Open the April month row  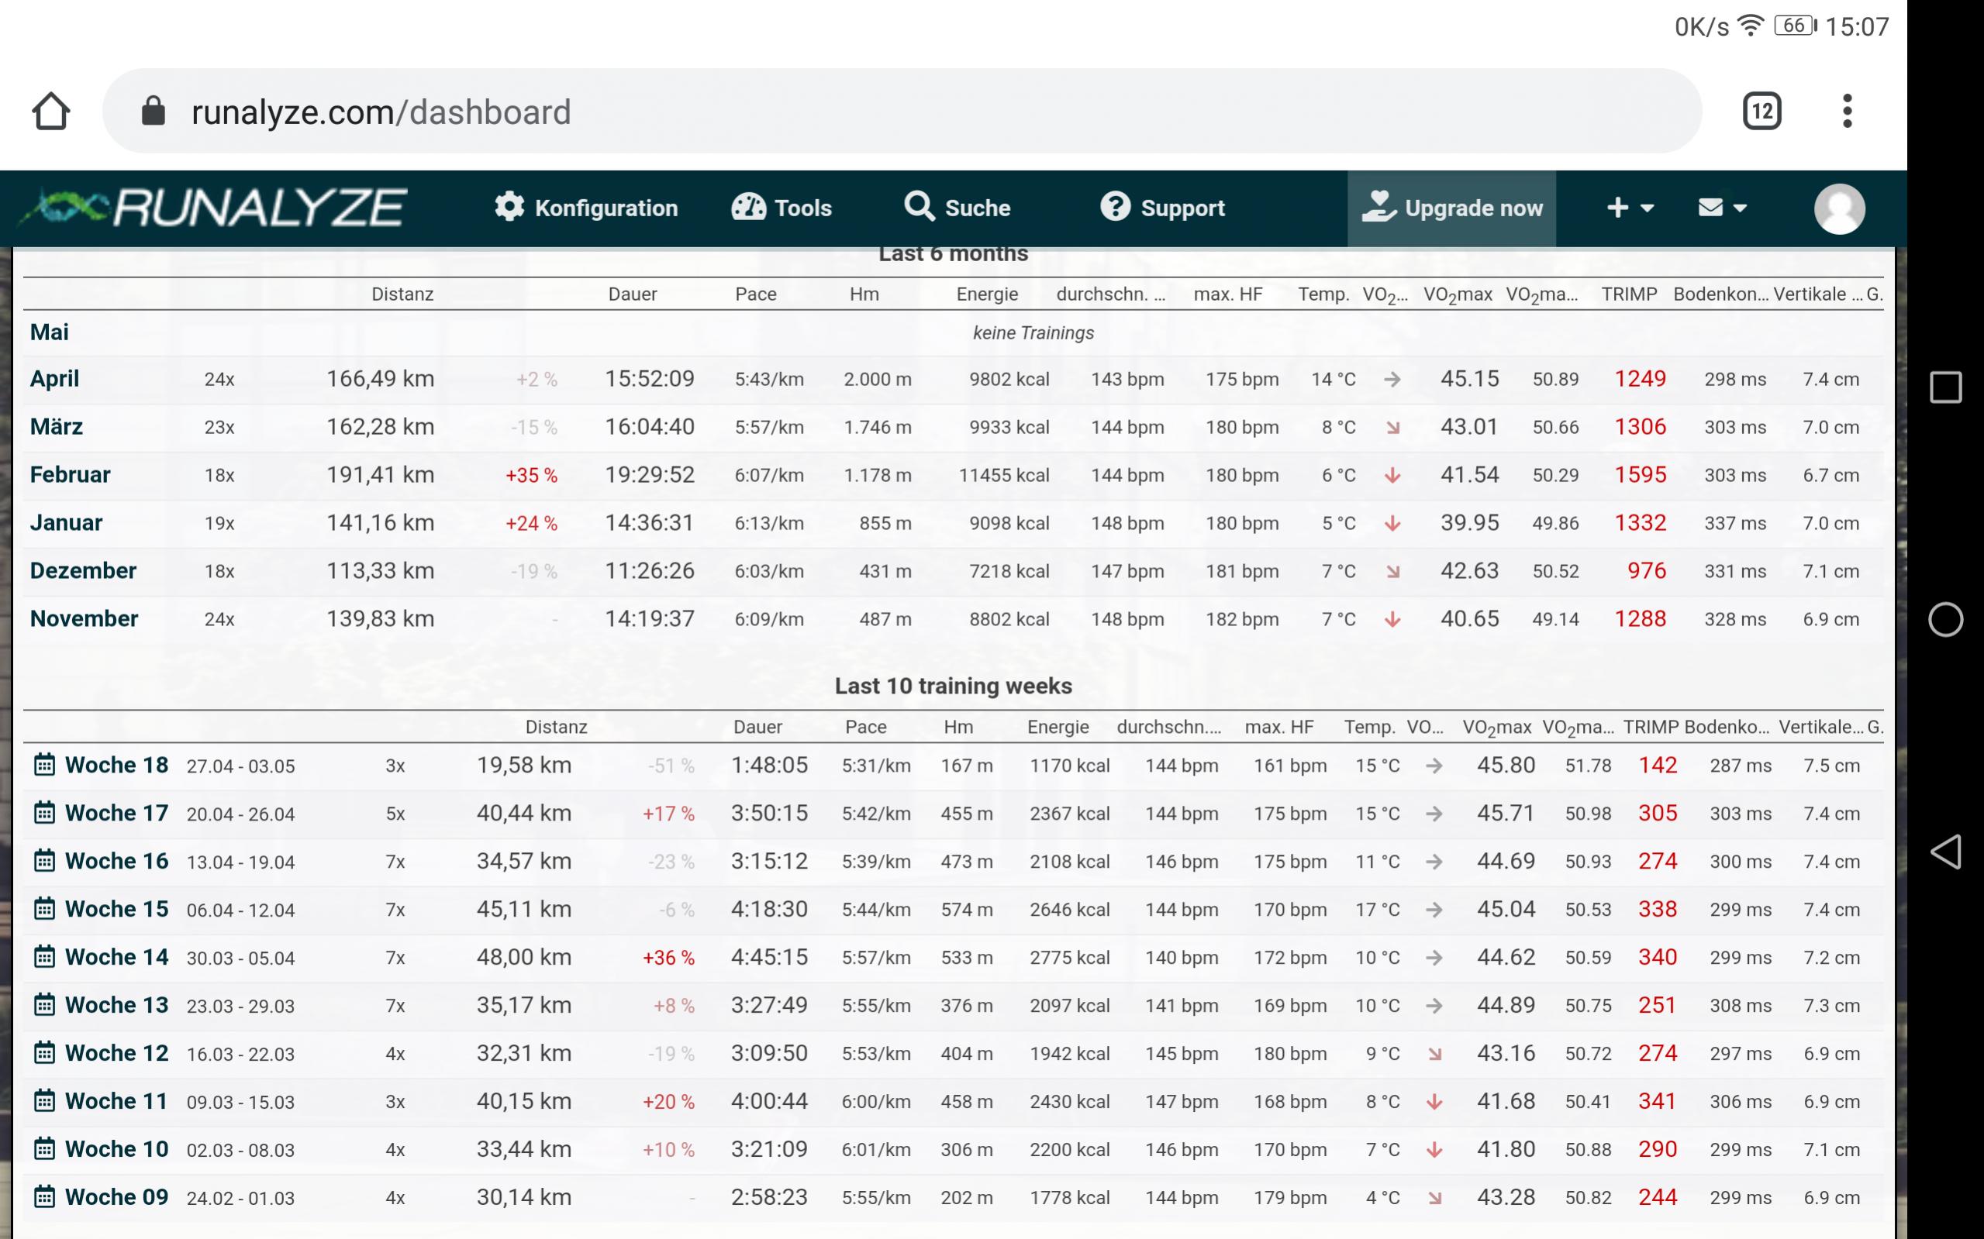[x=55, y=379]
